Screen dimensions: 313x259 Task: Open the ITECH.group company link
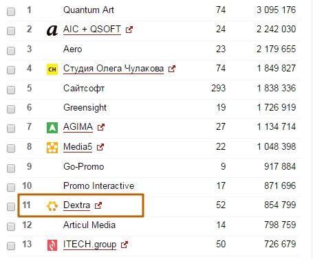(x=89, y=245)
